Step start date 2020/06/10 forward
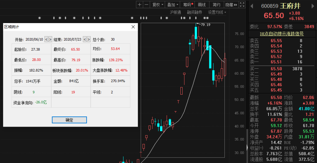The width and height of the screenshot is (317, 163). (x=50, y=39)
